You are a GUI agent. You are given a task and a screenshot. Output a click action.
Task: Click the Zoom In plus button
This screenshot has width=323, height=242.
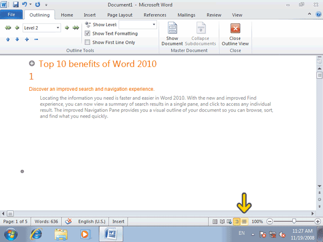(317, 221)
